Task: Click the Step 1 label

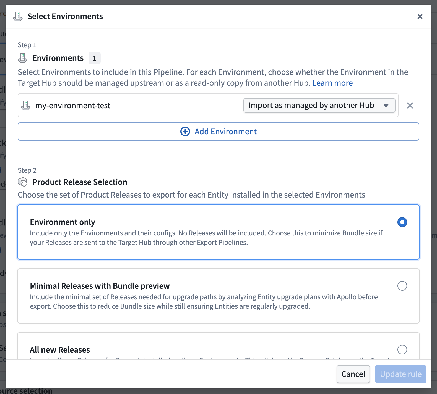Action: [27, 45]
